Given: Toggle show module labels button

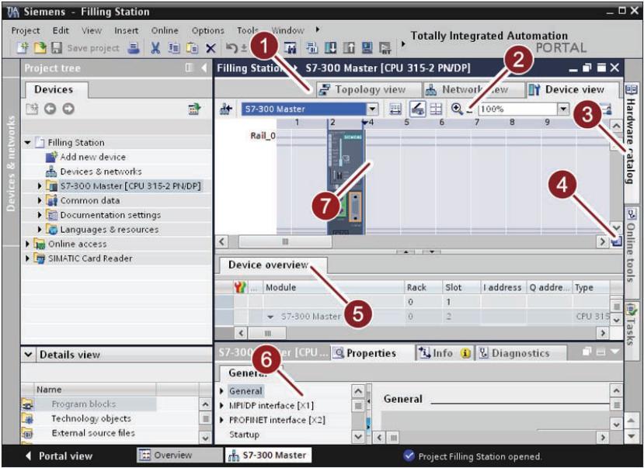Looking at the screenshot, I should tap(395, 109).
